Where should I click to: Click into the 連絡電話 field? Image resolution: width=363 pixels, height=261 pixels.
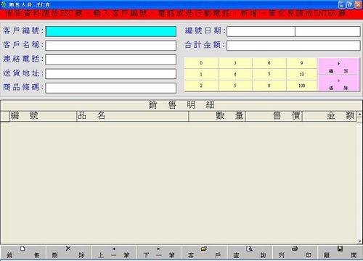(x=111, y=59)
